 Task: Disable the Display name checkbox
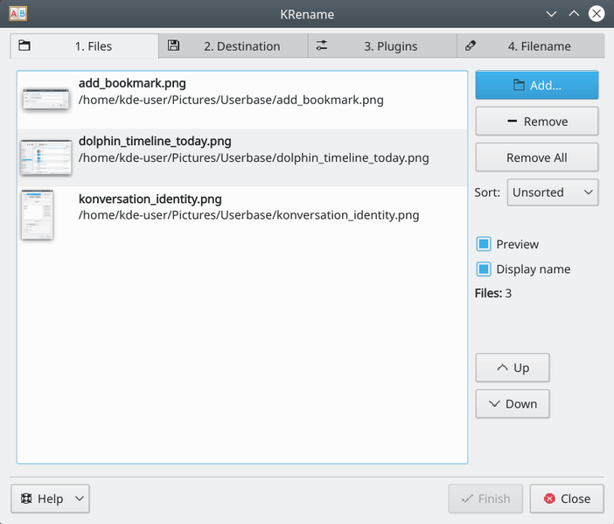(x=484, y=269)
